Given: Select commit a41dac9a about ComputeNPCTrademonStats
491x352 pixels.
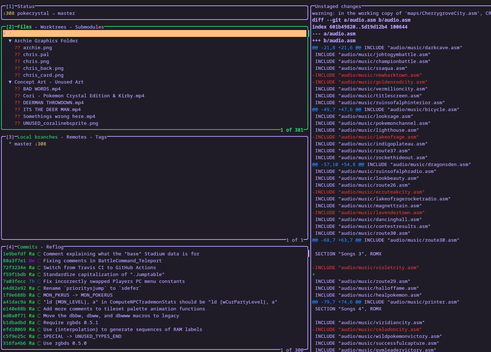Looking at the screenshot, I should (x=155, y=302).
